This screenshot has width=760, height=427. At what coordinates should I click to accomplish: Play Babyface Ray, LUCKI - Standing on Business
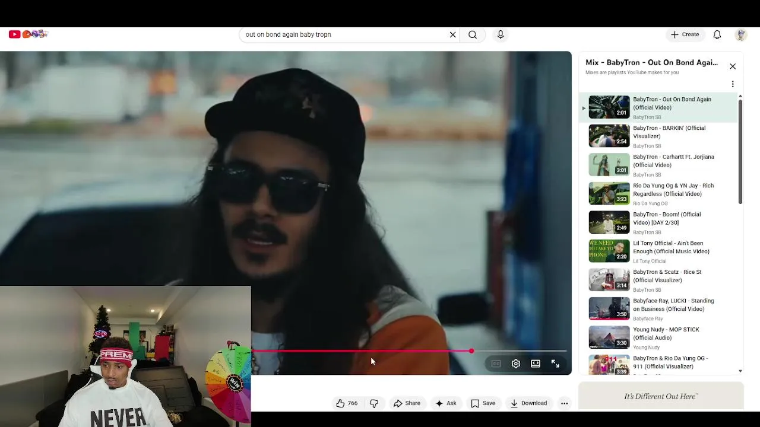659,309
